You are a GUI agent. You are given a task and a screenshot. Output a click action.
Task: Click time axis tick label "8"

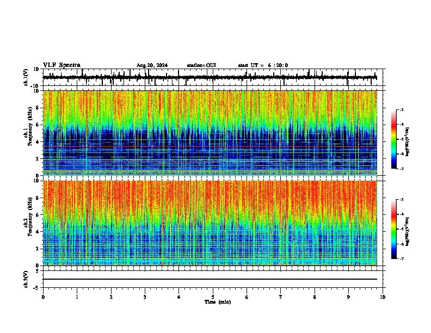(x=315, y=297)
